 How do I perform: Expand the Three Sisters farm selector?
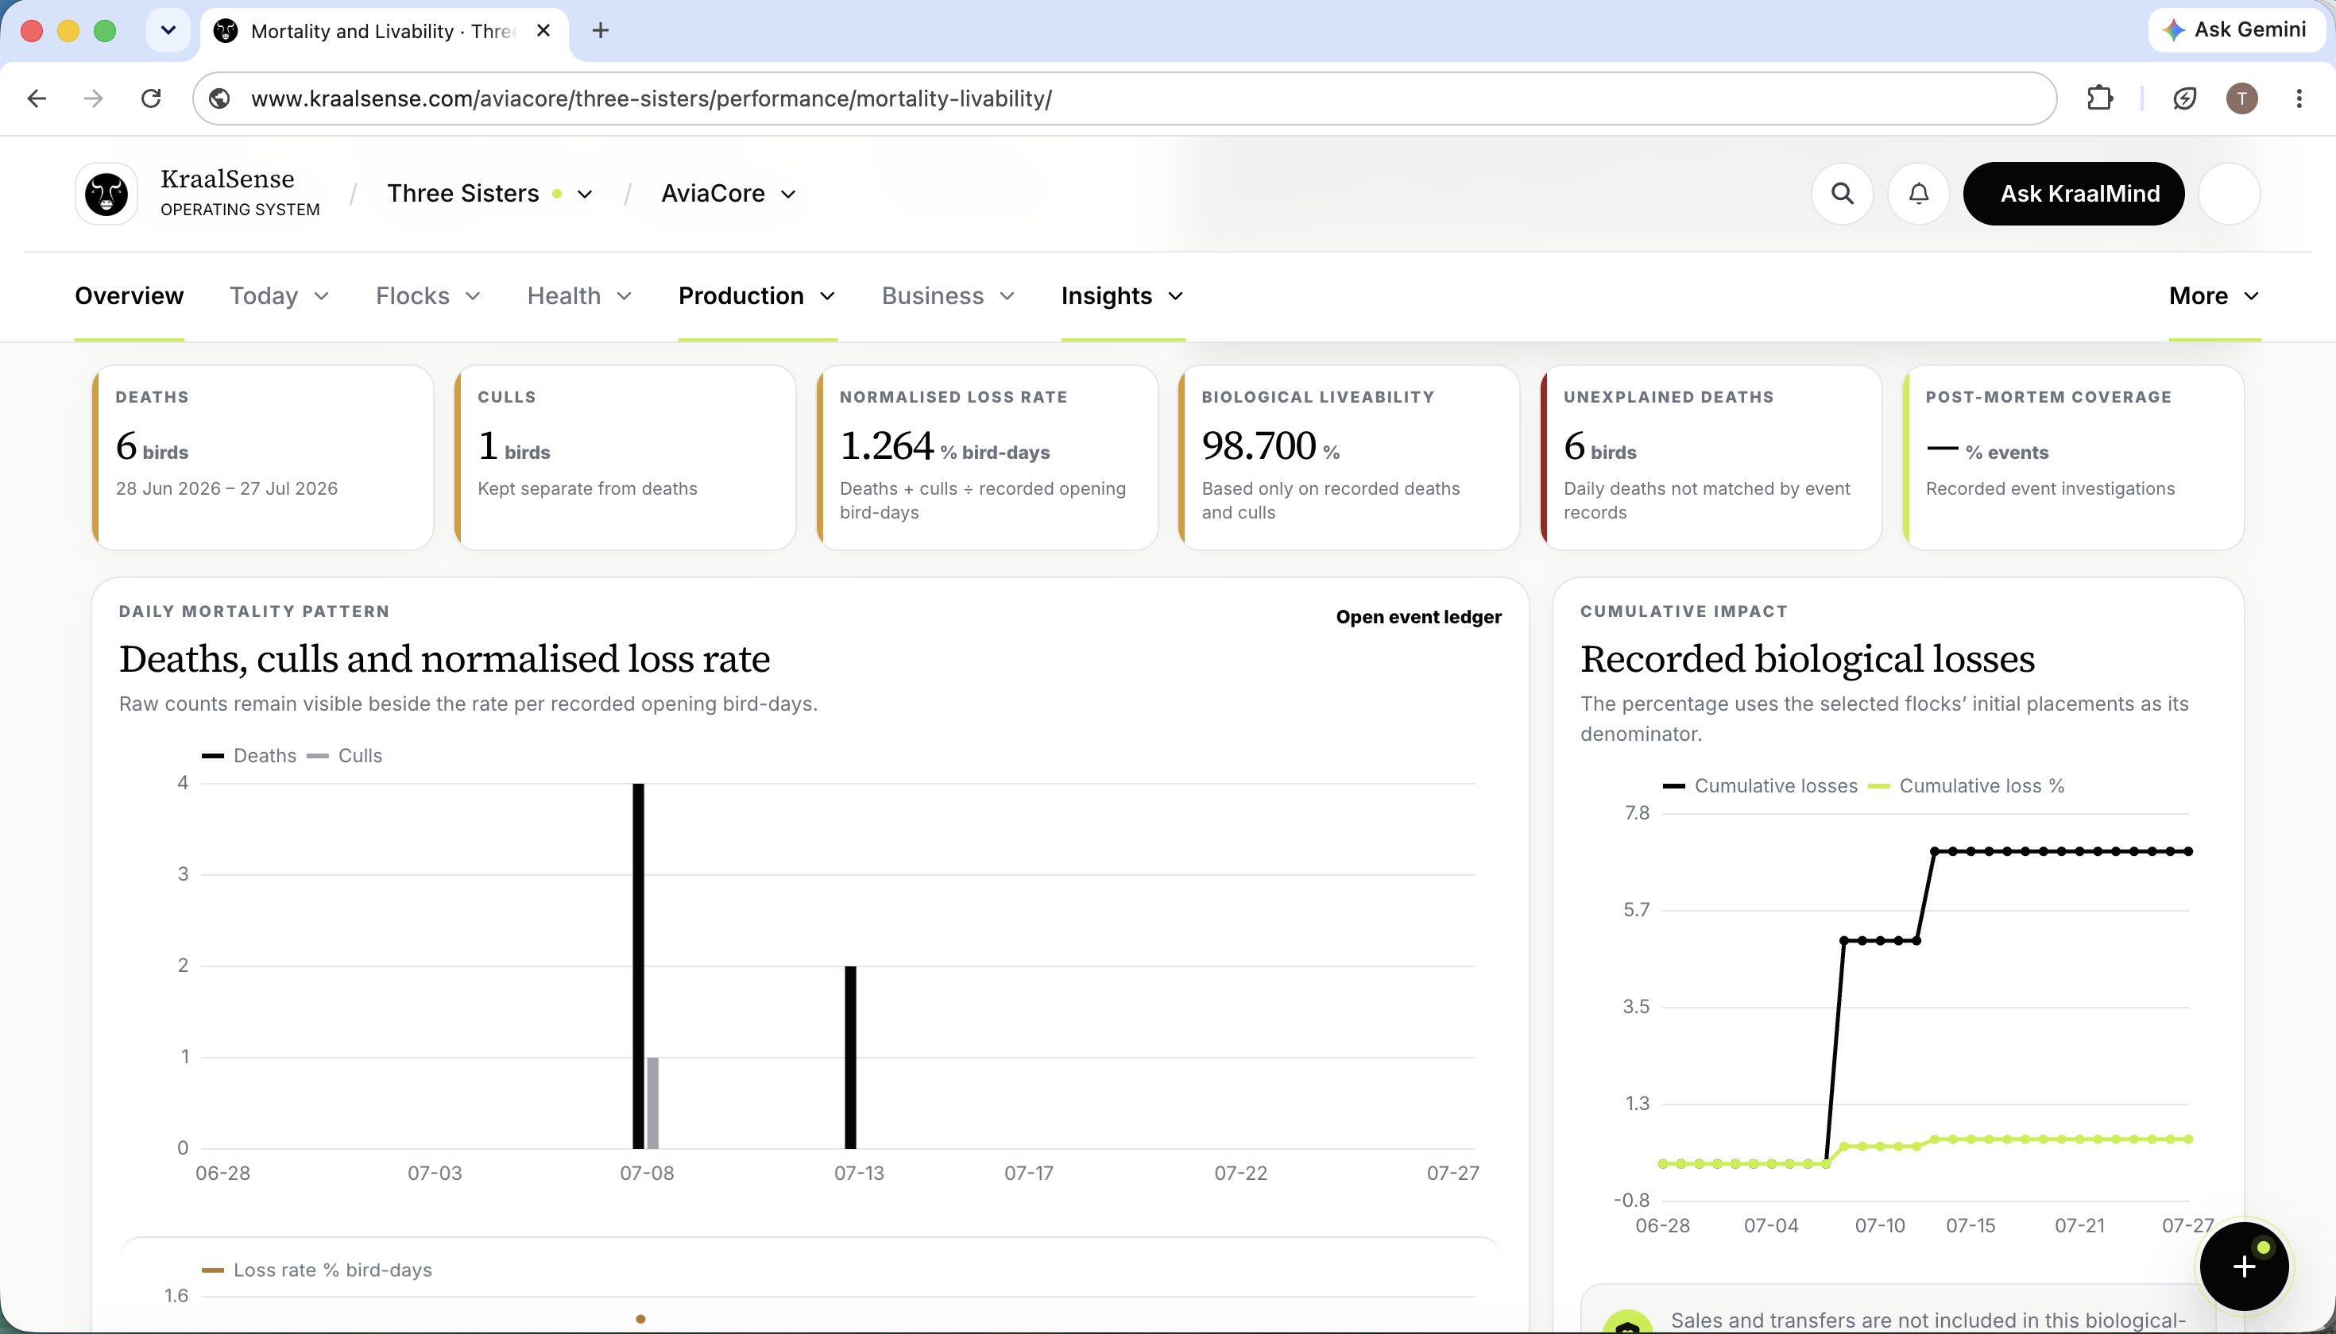[x=490, y=193]
